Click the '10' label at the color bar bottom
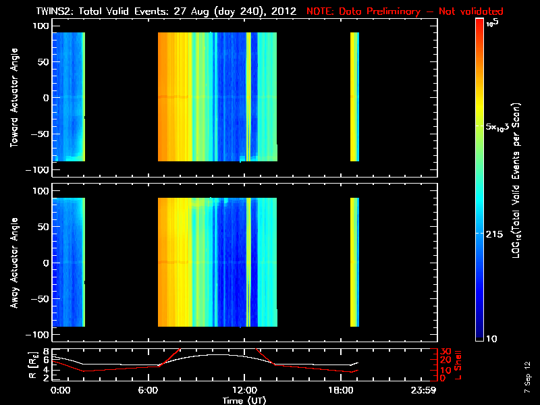 click(x=491, y=339)
